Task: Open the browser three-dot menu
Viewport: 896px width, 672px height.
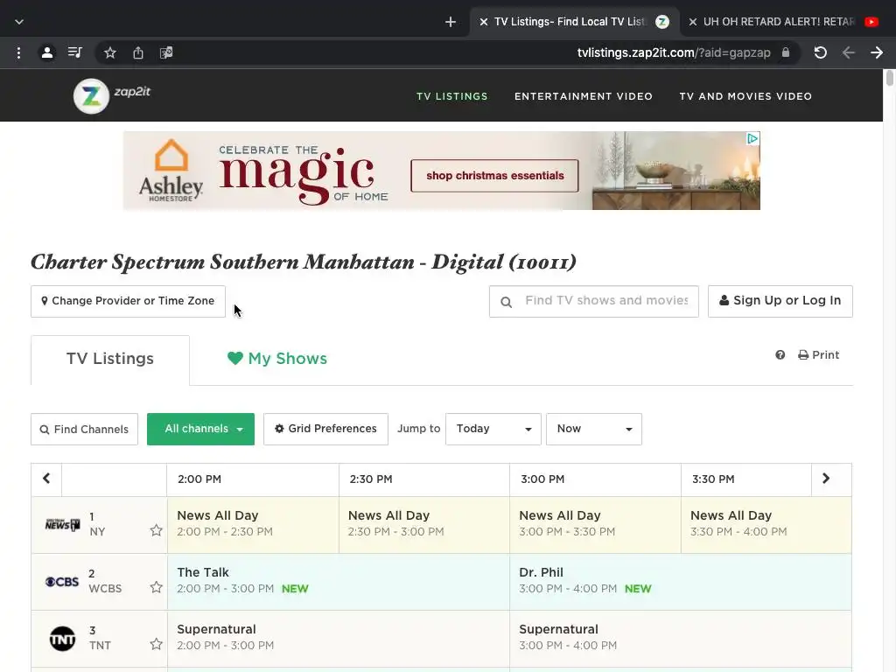Action: click(x=19, y=53)
